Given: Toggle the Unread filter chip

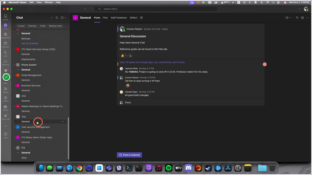Looking at the screenshot, I should click(x=21, y=26).
